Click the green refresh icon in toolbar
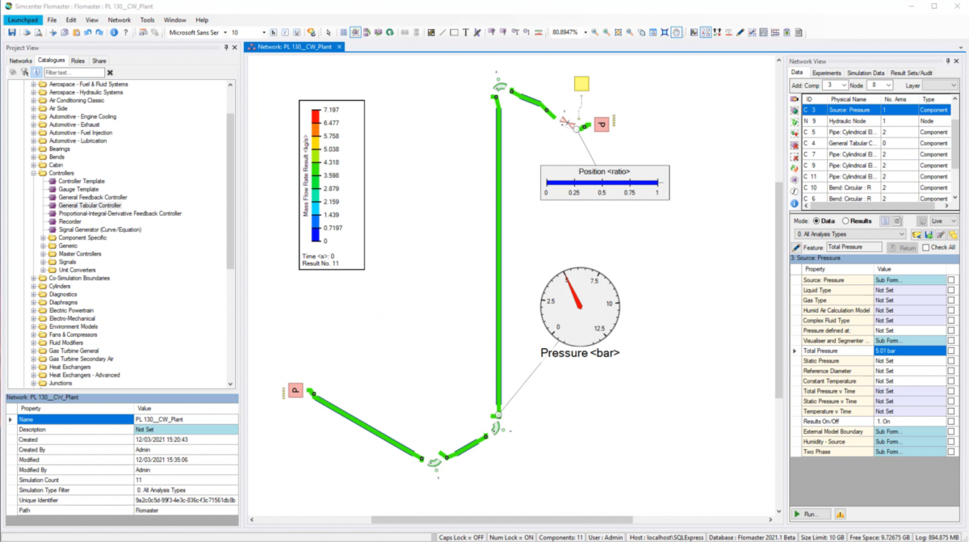The image size is (969, 542). [389, 32]
